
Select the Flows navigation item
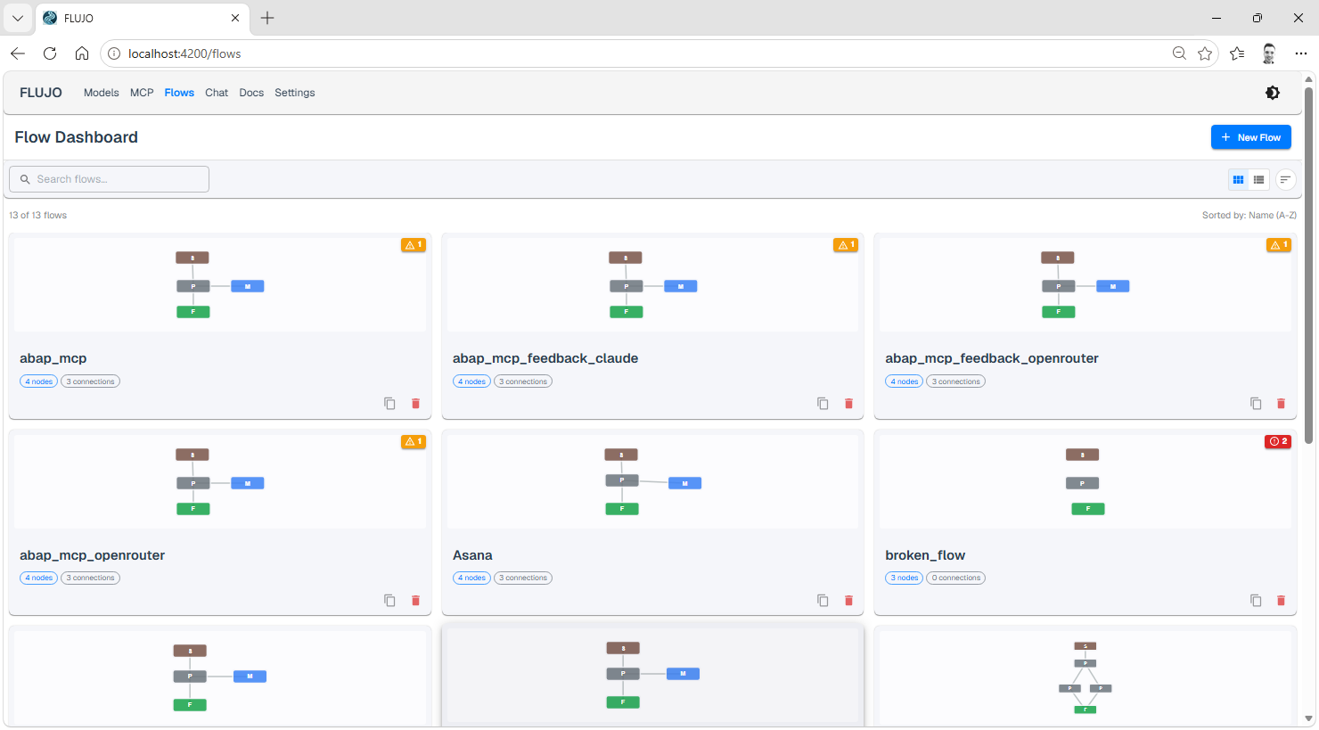click(x=179, y=93)
